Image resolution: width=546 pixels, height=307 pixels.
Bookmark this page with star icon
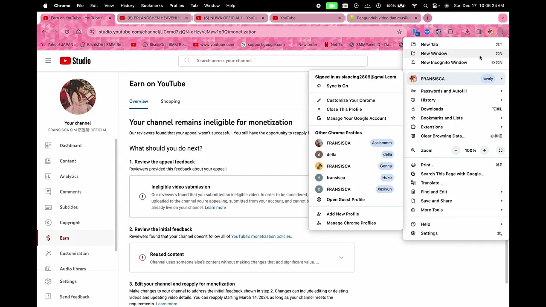tap(399, 32)
